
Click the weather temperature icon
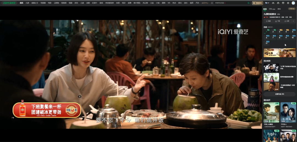[x=267, y=3]
